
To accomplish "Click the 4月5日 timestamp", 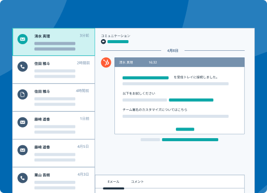I will [x=83, y=147].
